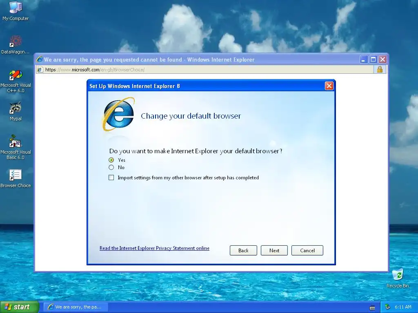Click the page icon left of the URL
Image resolution: width=418 pixels, height=313 pixels.
point(40,70)
